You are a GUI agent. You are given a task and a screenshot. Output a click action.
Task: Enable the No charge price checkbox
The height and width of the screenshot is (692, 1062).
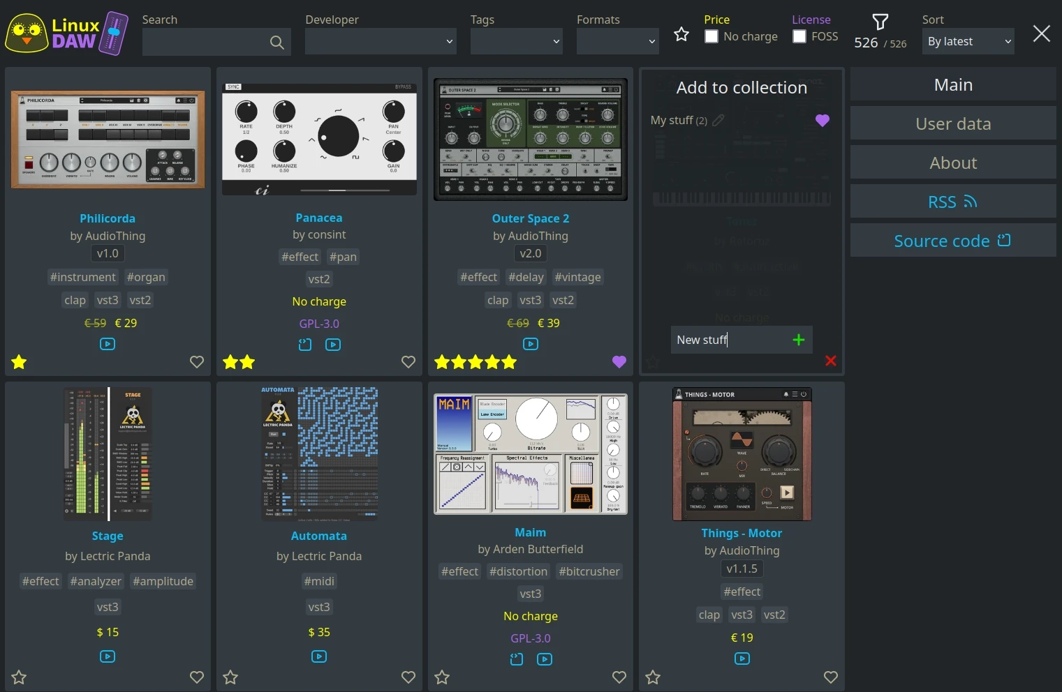711,36
